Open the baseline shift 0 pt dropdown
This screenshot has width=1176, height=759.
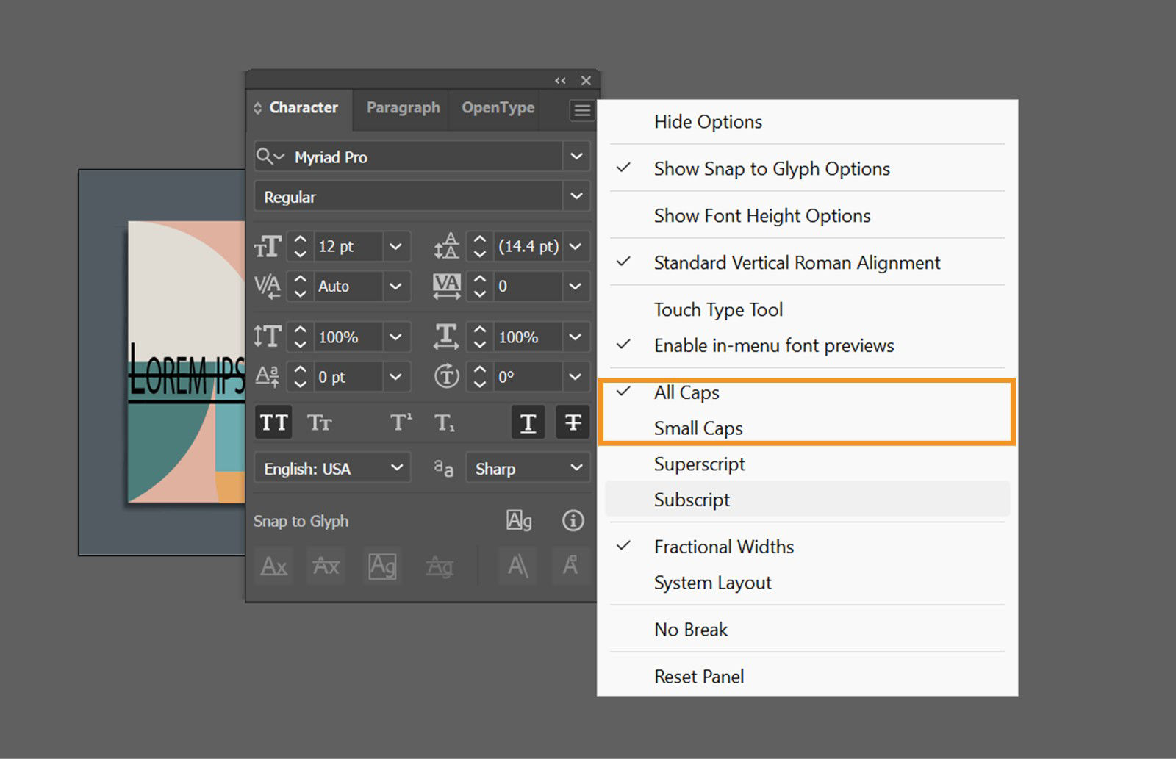[x=396, y=377]
